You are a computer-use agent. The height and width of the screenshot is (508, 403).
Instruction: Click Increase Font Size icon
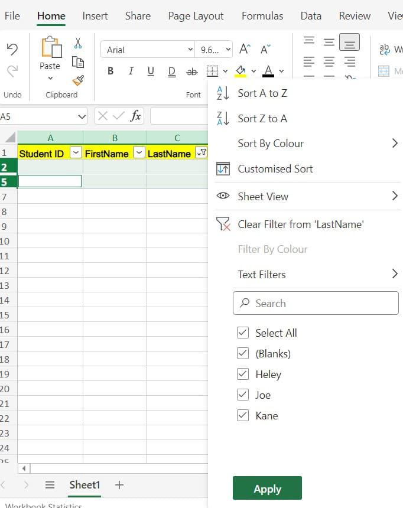[x=245, y=49]
